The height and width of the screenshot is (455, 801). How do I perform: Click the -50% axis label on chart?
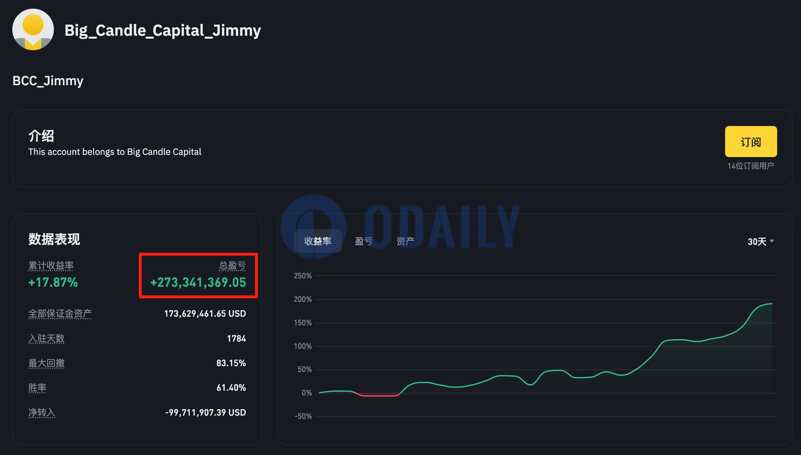point(303,416)
